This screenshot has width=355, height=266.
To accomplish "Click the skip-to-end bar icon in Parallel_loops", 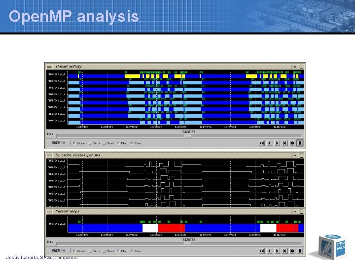I will [x=285, y=251].
